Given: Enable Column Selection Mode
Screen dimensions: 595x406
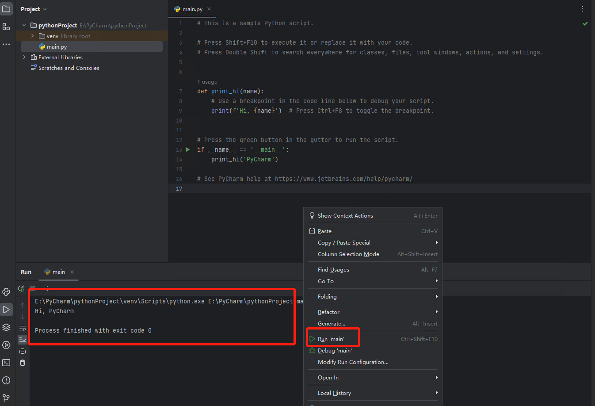Looking at the screenshot, I should point(348,254).
